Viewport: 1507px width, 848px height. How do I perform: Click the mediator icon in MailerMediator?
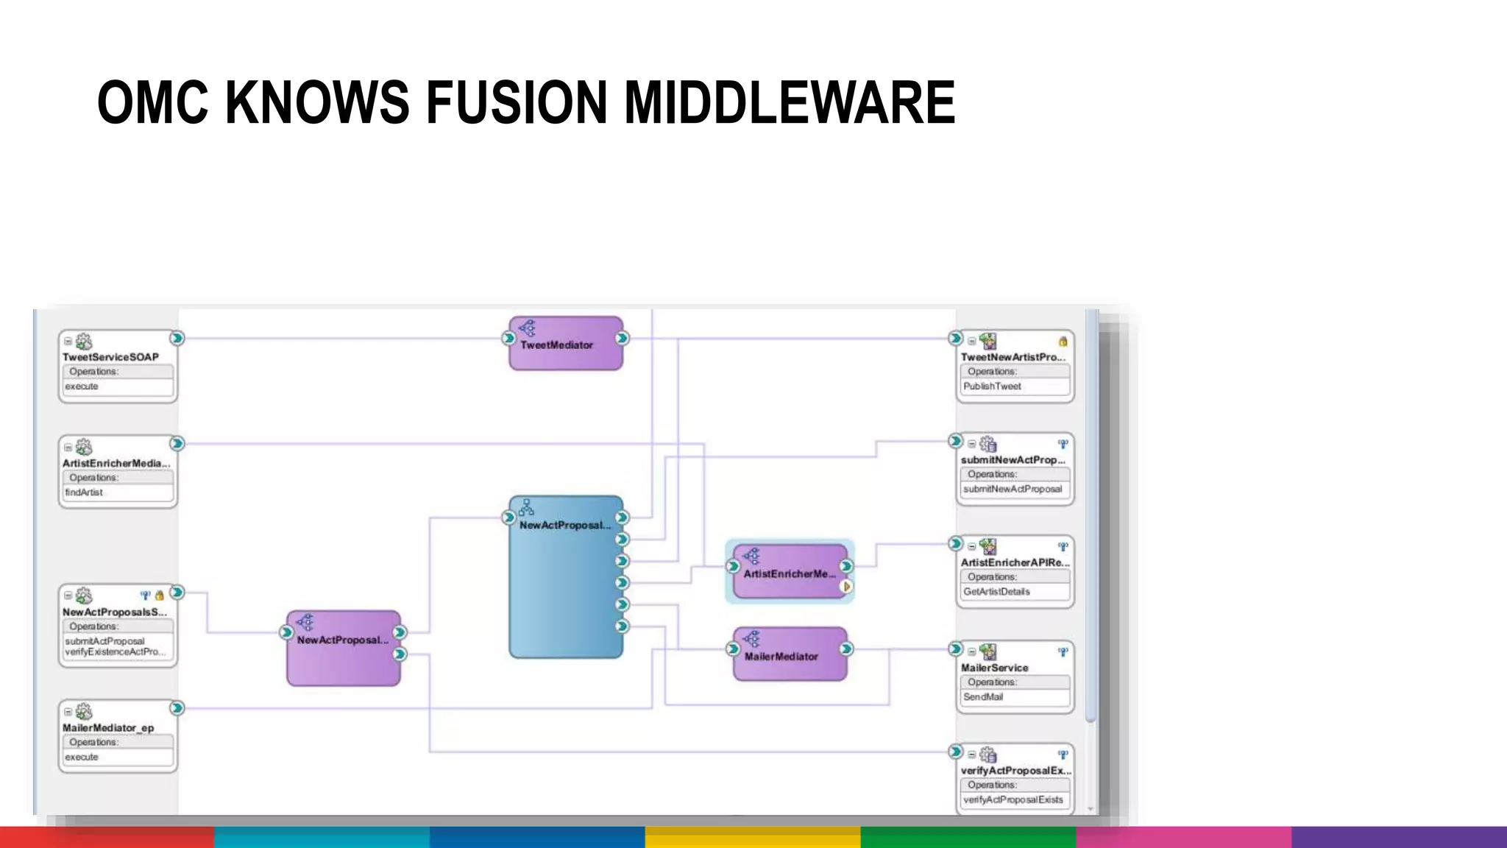751,639
